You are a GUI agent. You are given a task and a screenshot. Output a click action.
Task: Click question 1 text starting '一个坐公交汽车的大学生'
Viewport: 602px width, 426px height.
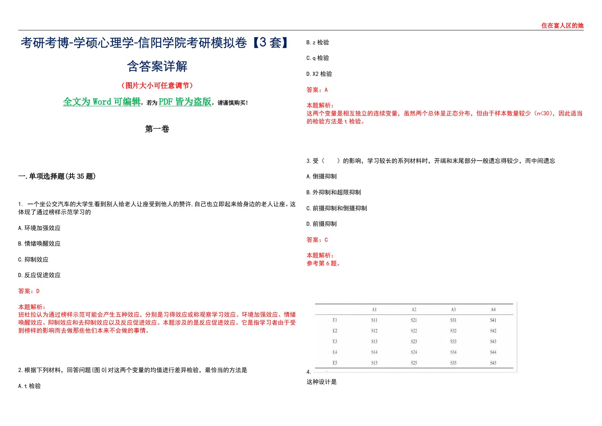[157, 208]
